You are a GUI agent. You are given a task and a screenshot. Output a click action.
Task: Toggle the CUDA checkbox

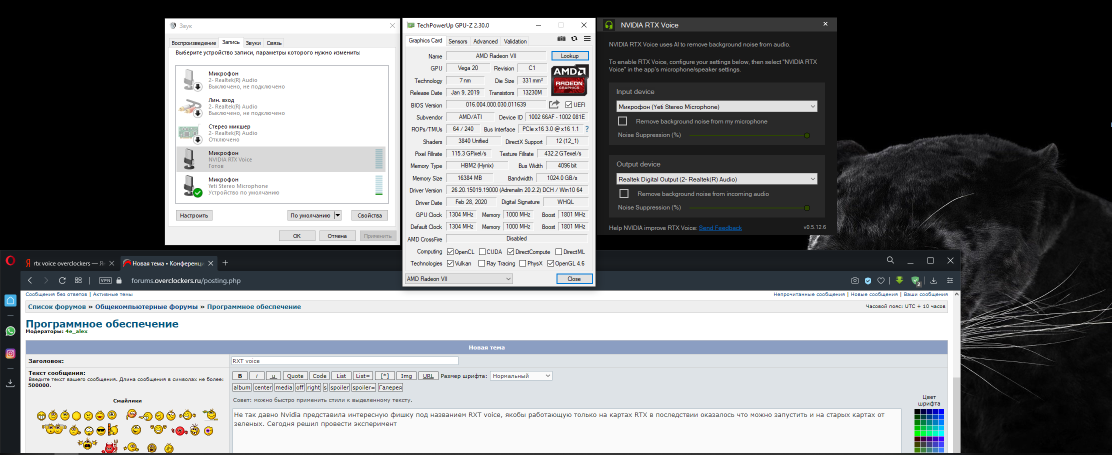482,252
